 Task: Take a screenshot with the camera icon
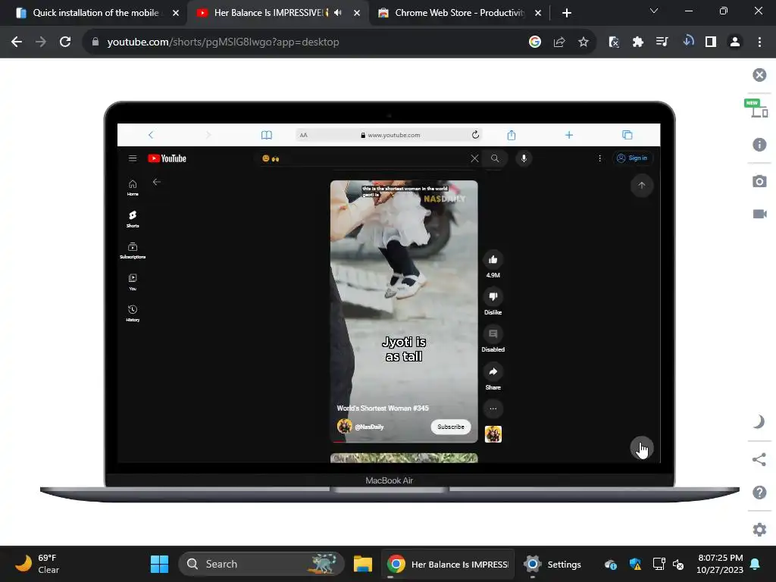[x=759, y=181]
